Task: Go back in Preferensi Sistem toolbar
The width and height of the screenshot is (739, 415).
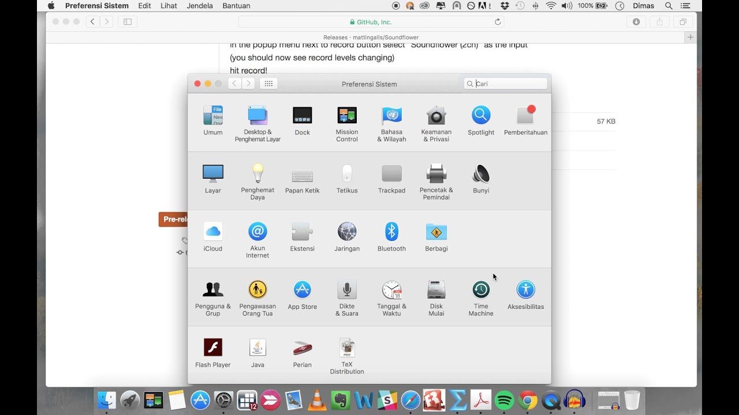Action: tap(234, 84)
